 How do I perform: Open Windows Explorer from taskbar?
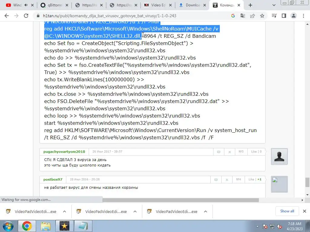click(46, 226)
